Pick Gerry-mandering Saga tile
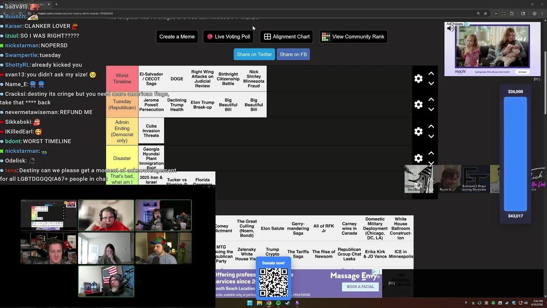 click(x=298, y=228)
